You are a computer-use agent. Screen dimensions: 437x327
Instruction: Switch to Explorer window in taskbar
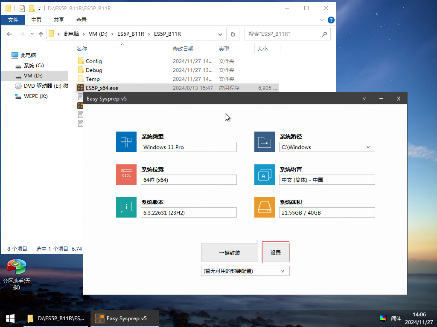tap(57, 318)
